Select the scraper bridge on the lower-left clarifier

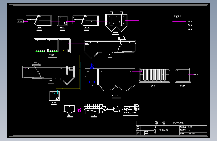point(37,64)
